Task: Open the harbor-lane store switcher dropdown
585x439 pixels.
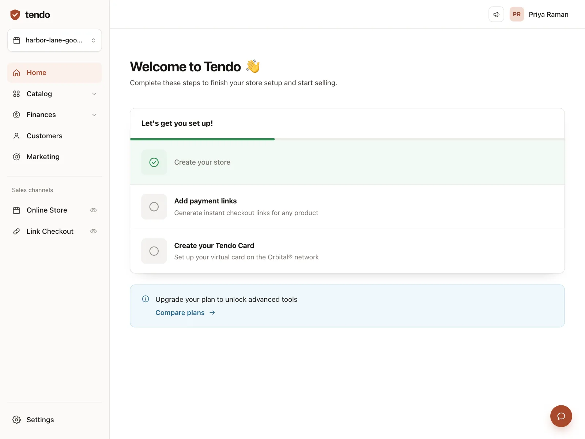Action: pyautogui.click(x=54, y=40)
